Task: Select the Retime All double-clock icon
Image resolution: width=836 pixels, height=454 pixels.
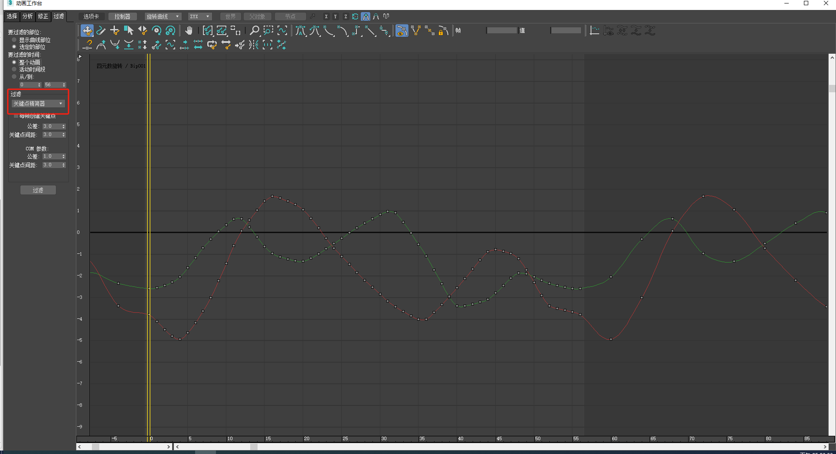Action: 170,31
